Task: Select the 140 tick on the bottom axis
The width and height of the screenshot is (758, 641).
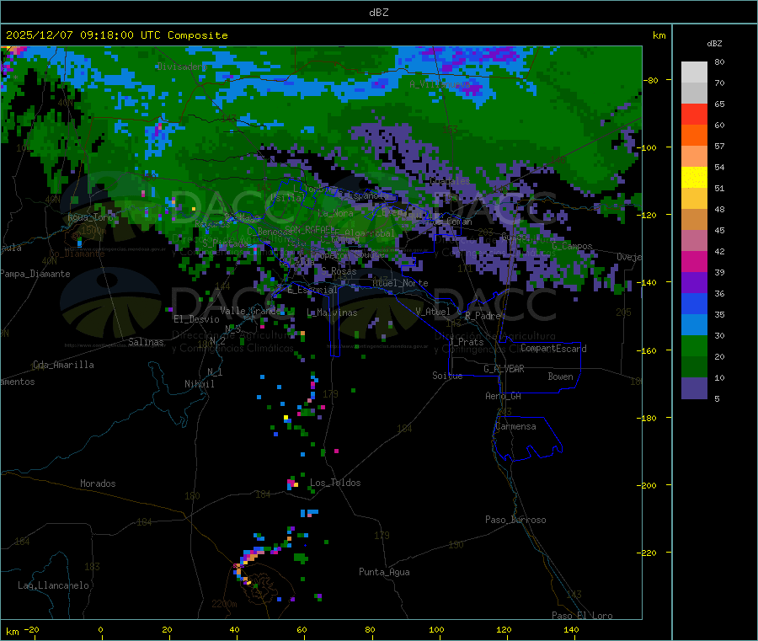Action: tap(571, 629)
